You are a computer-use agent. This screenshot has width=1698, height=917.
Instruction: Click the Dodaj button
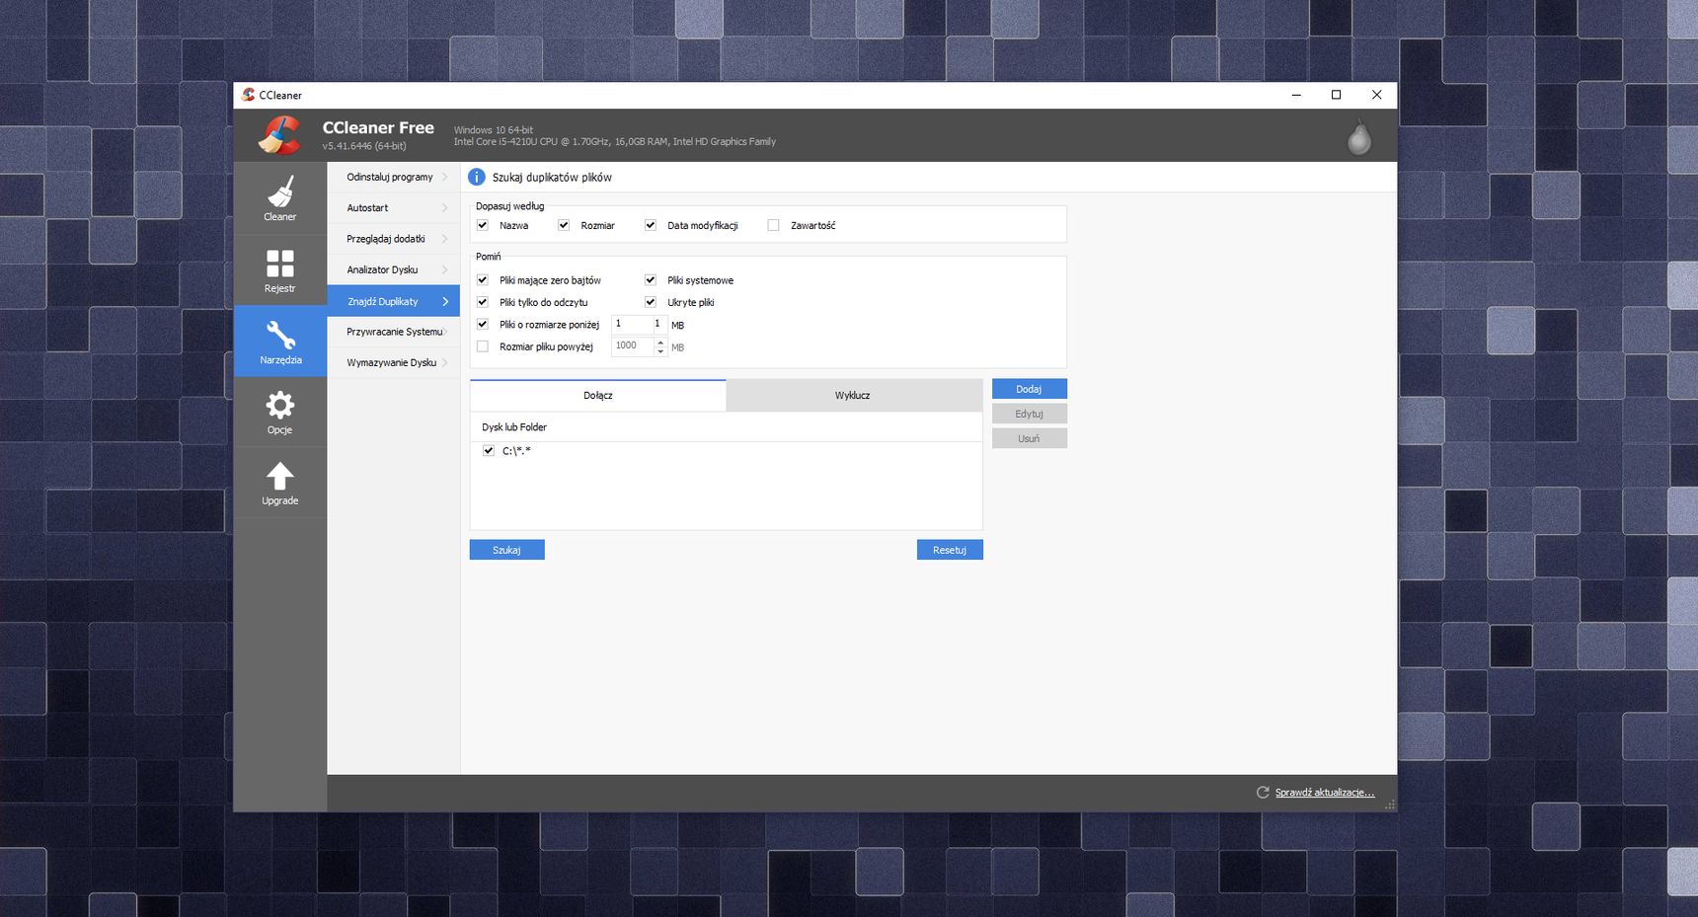coord(1029,389)
